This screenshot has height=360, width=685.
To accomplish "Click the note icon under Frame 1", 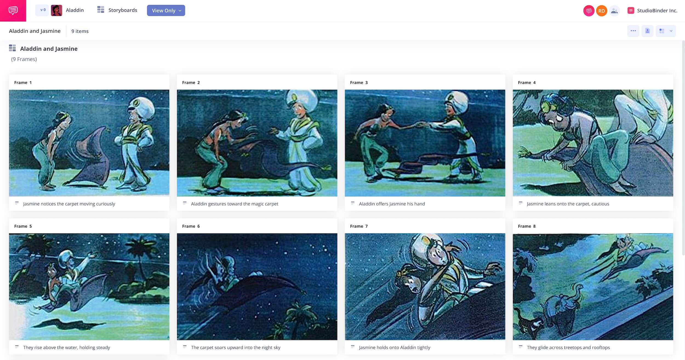I will [x=17, y=203].
